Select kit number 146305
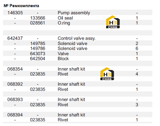This screenshot has height=126, width=160. click(15, 13)
